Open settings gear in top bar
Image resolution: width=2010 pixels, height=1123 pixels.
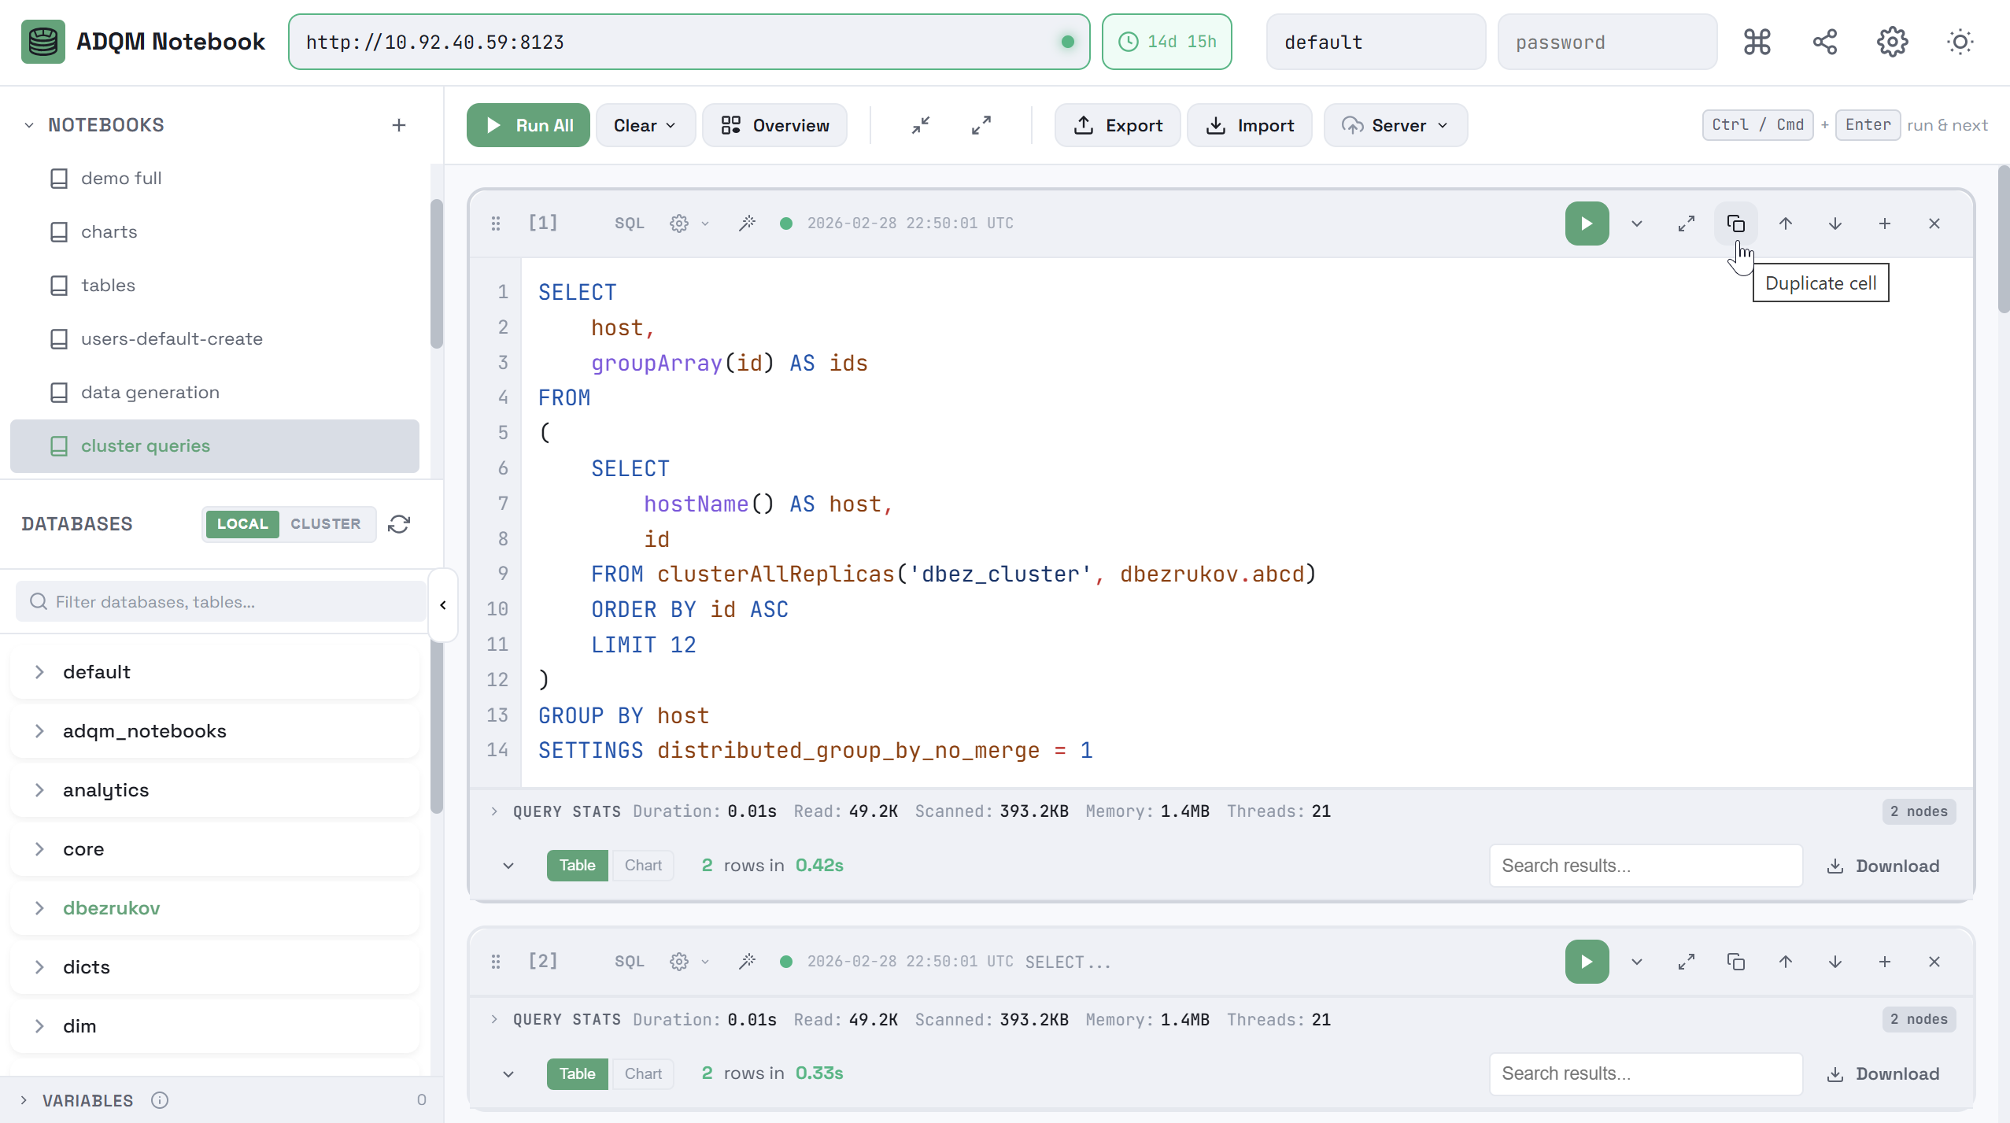click(1892, 42)
